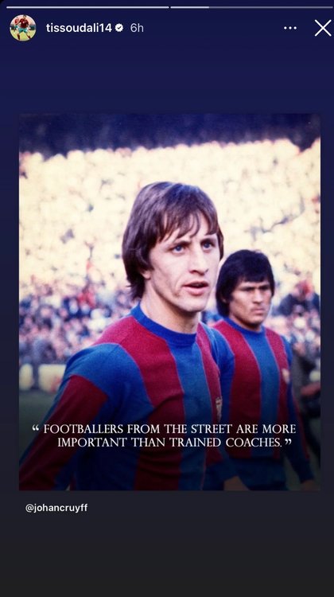This screenshot has width=334, height=597.
Task: Tap the shared post photo in the story
Action: 169,302
